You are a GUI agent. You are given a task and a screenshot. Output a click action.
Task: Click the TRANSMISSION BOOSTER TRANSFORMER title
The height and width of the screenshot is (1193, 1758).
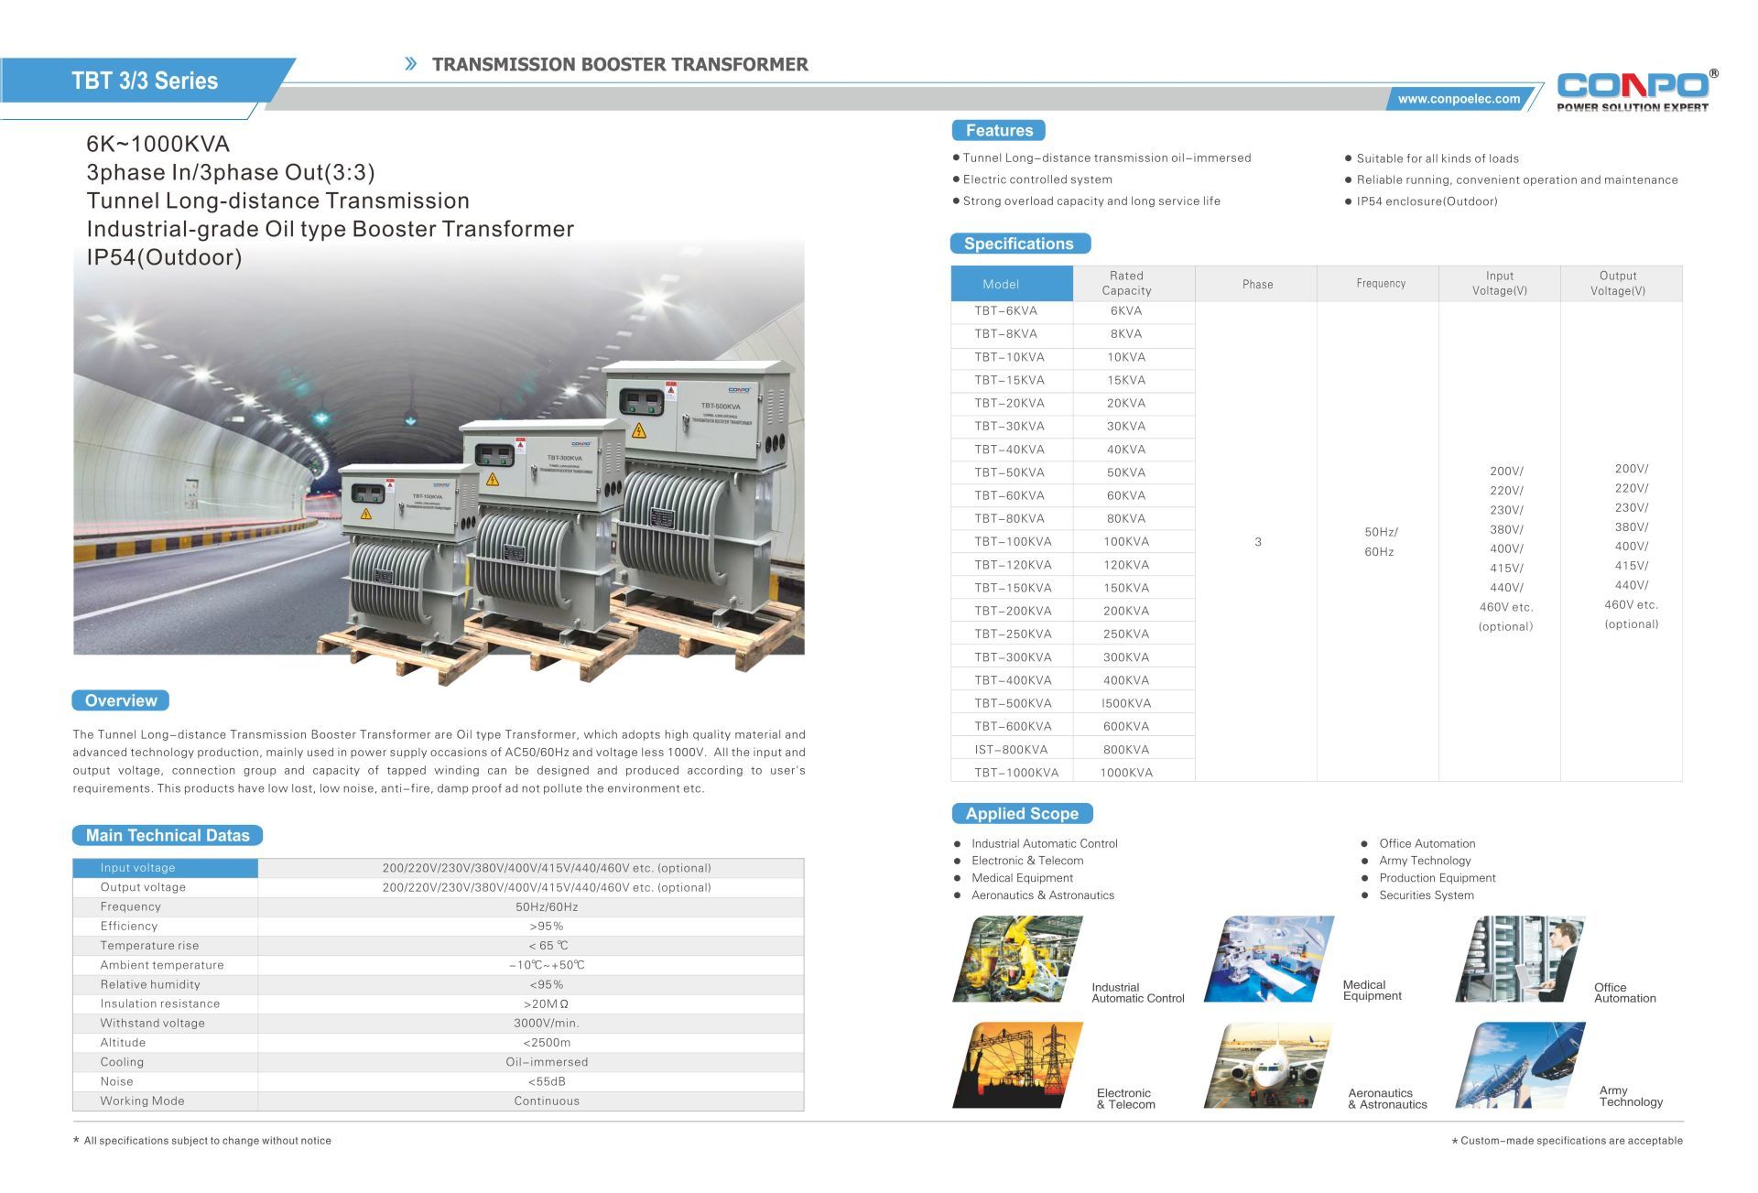tap(620, 64)
